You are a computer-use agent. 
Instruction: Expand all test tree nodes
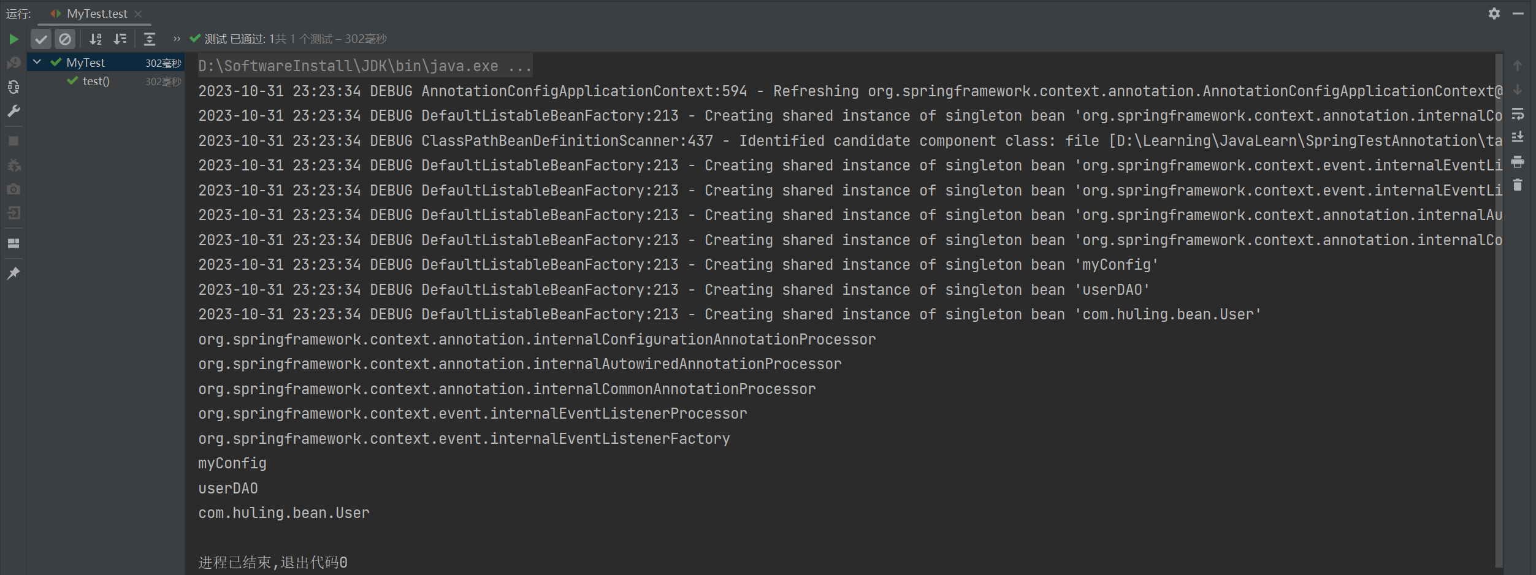[150, 39]
